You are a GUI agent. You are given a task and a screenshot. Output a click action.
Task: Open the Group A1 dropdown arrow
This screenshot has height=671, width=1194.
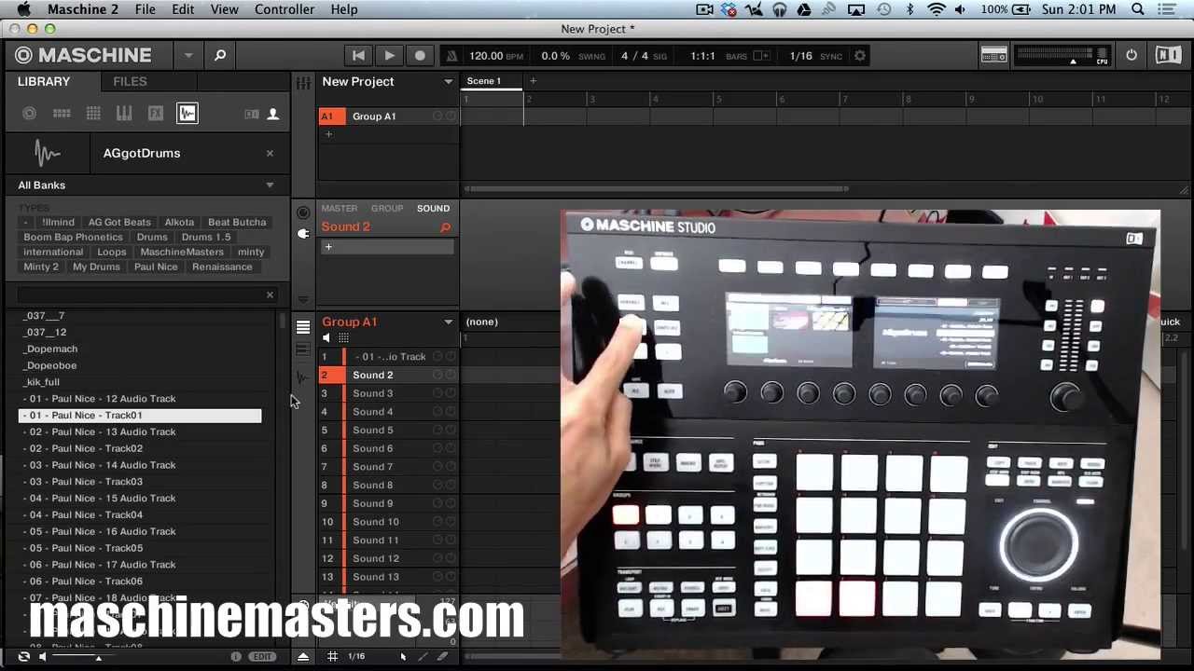coord(448,322)
